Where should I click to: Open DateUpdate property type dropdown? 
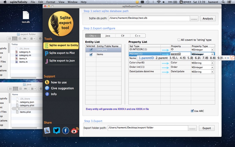click(212, 72)
